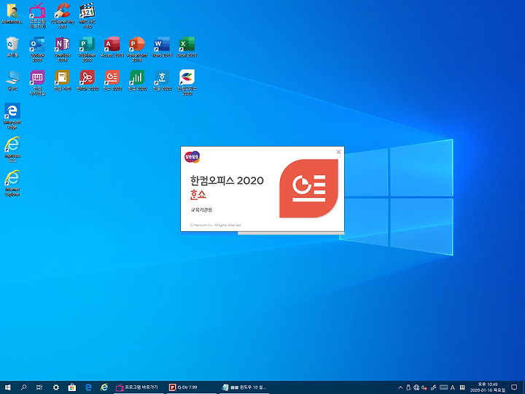
Task: Open the Recycle Bin desktop icon
Action: pyautogui.click(x=12, y=47)
